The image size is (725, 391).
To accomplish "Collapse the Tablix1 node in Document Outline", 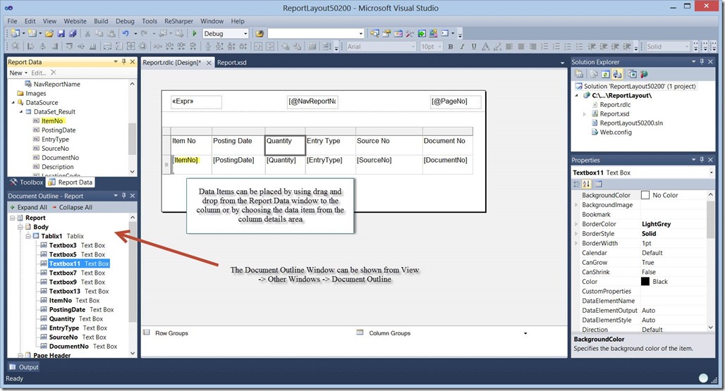I will [28, 236].
